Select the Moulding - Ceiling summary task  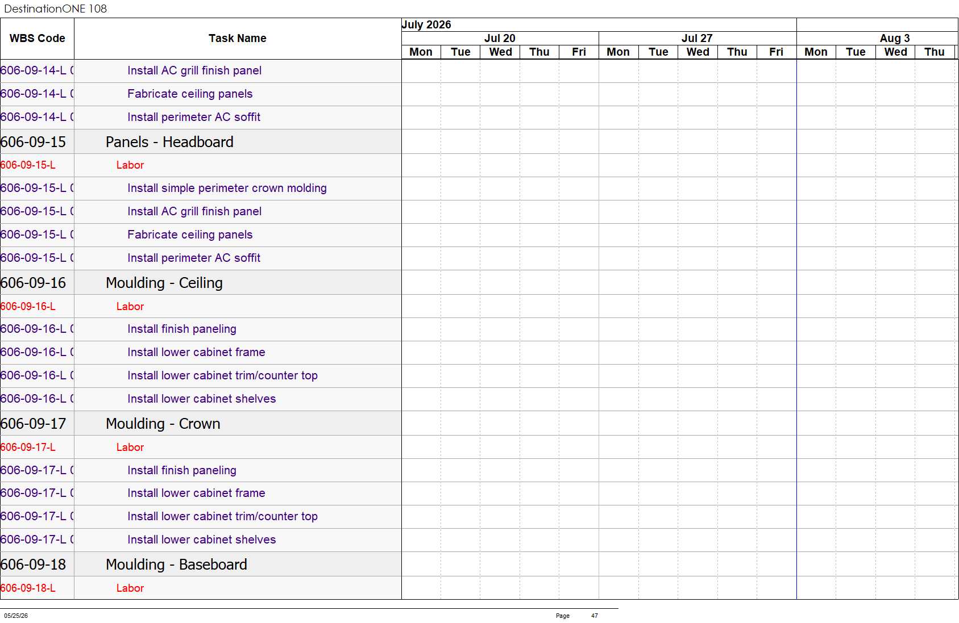[164, 283]
